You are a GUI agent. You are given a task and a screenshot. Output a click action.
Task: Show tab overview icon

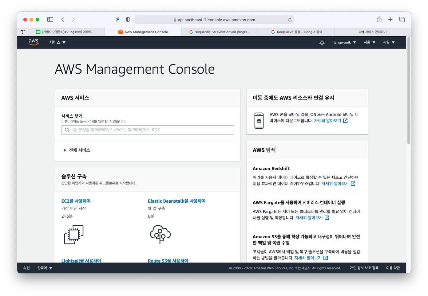pyautogui.click(x=402, y=20)
